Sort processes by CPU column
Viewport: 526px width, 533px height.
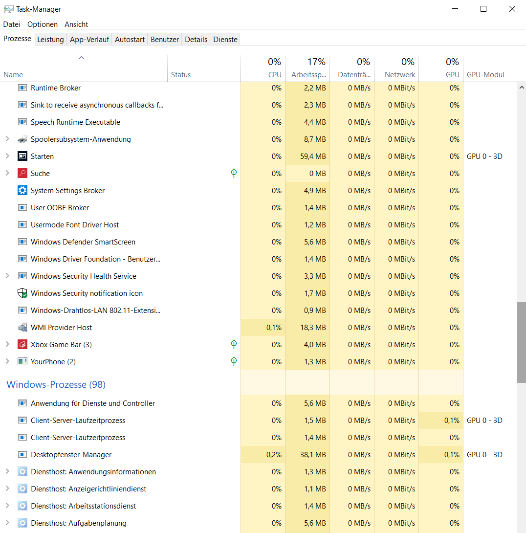pos(263,68)
